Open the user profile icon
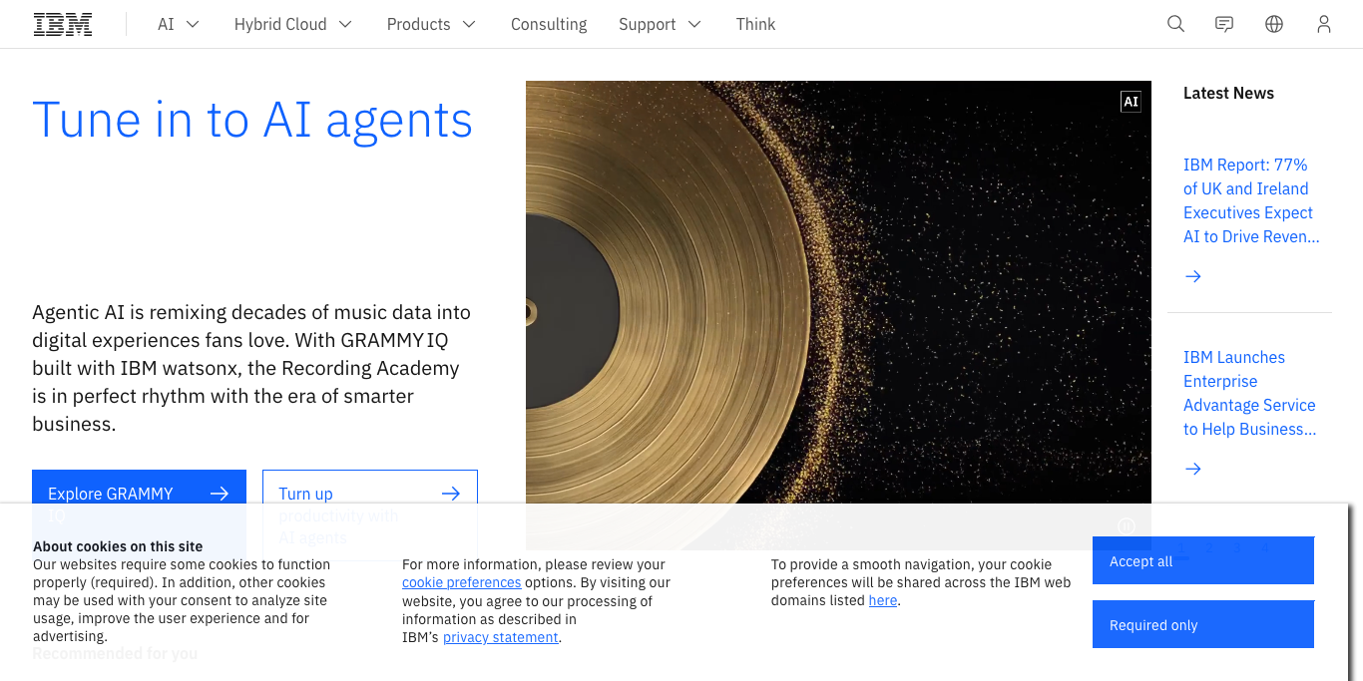Image resolution: width=1363 pixels, height=681 pixels. click(x=1324, y=24)
